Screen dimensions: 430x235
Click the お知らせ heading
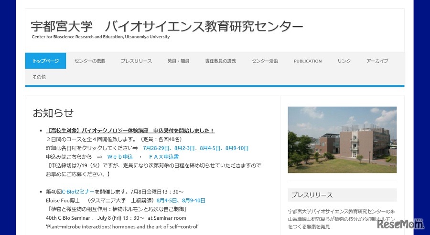53,112
